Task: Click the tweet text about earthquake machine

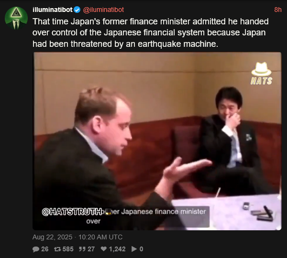Action: tap(151, 32)
